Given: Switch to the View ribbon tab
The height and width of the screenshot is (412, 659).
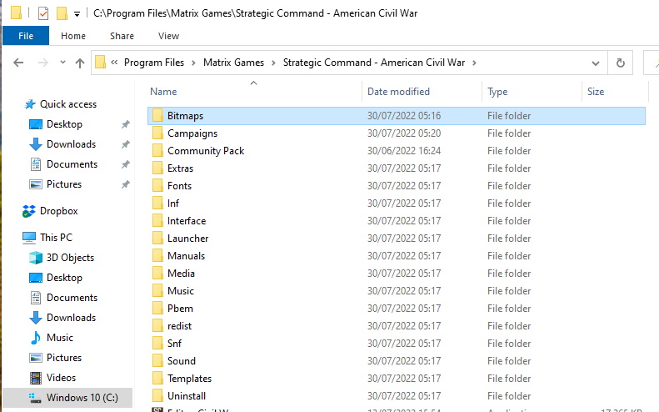Looking at the screenshot, I should (168, 36).
